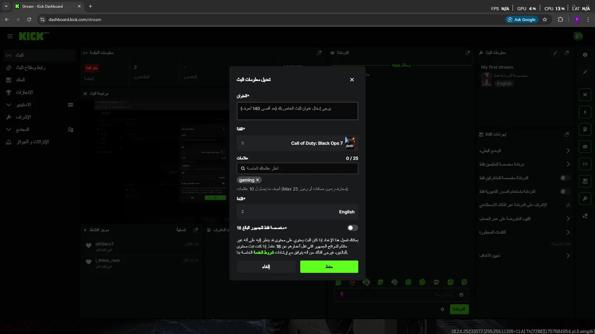The height and width of the screenshot is (334, 595).
Task: Open the browser extensions puzzle icon
Action: (x=560, y=19)
